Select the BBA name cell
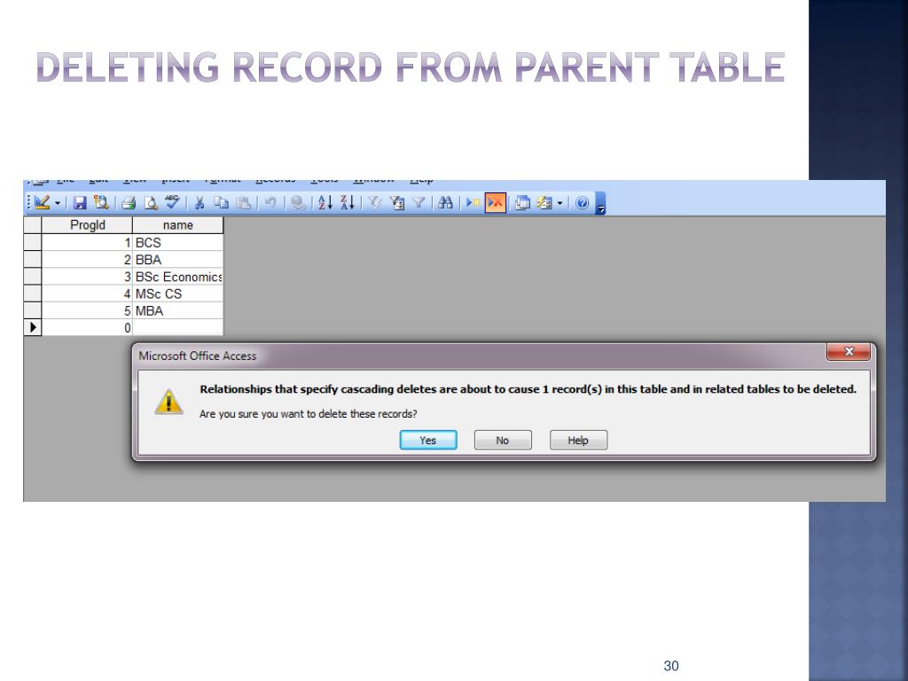The width and height of the screenshot is (908, 681). pos(177,260)
